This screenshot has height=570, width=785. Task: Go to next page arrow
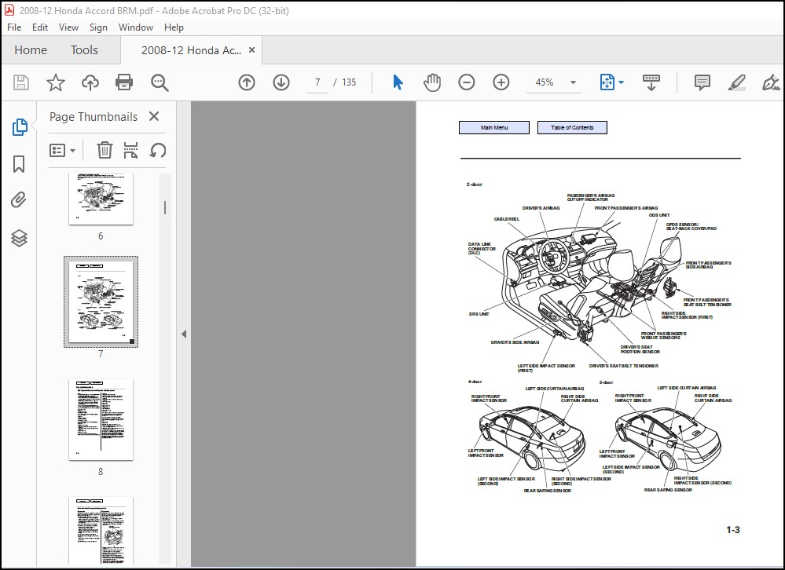coord(281,82)
